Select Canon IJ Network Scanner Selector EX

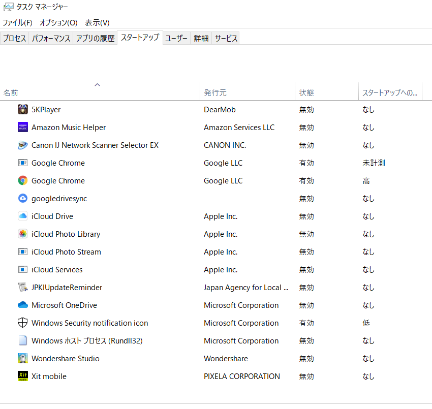(95, 145)
